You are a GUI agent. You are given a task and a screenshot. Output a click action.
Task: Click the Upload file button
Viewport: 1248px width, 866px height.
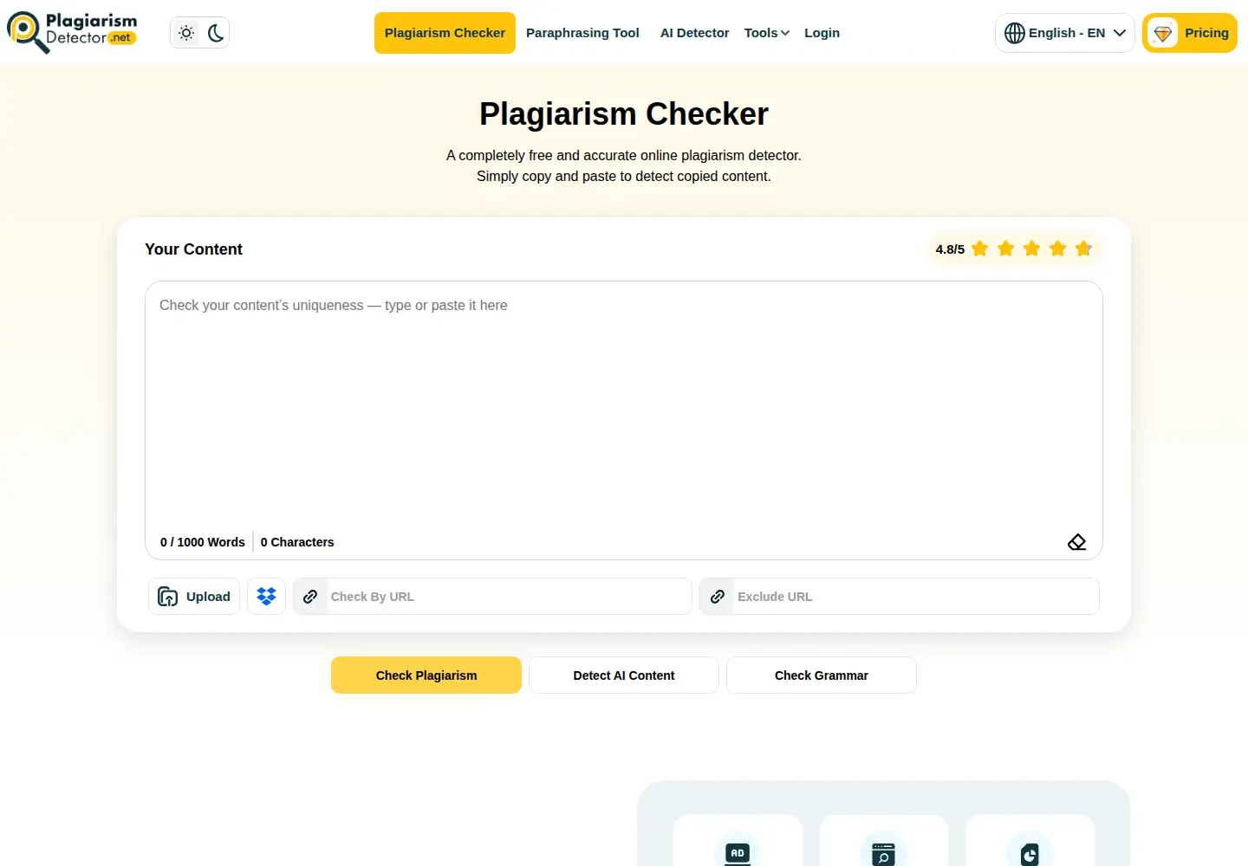click(x=194, y=597)
